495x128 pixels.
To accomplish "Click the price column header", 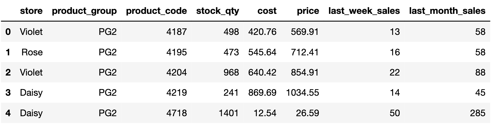I will pyautogui.click(x=308, y=11).
